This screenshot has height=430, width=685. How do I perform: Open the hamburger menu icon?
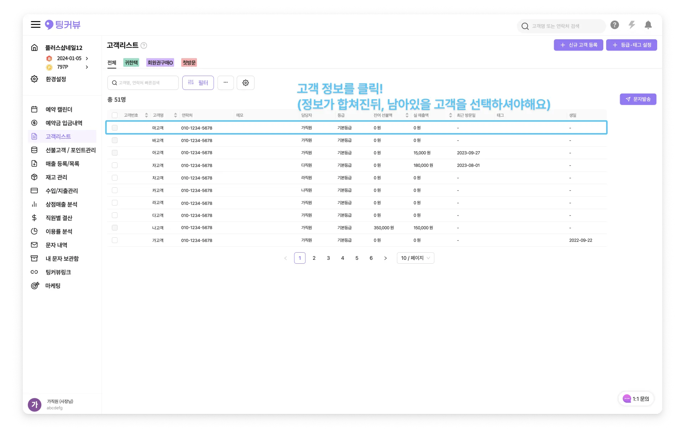(x=35, y=25)
